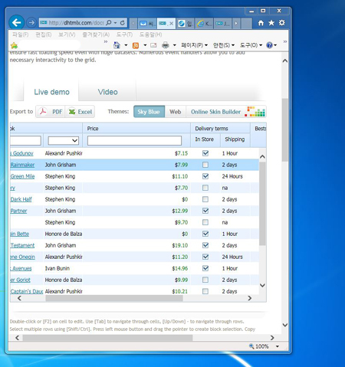
Task: Open the 즐겨찾기(A) menu
Action: pyautogui.click(x=96, y=34)
